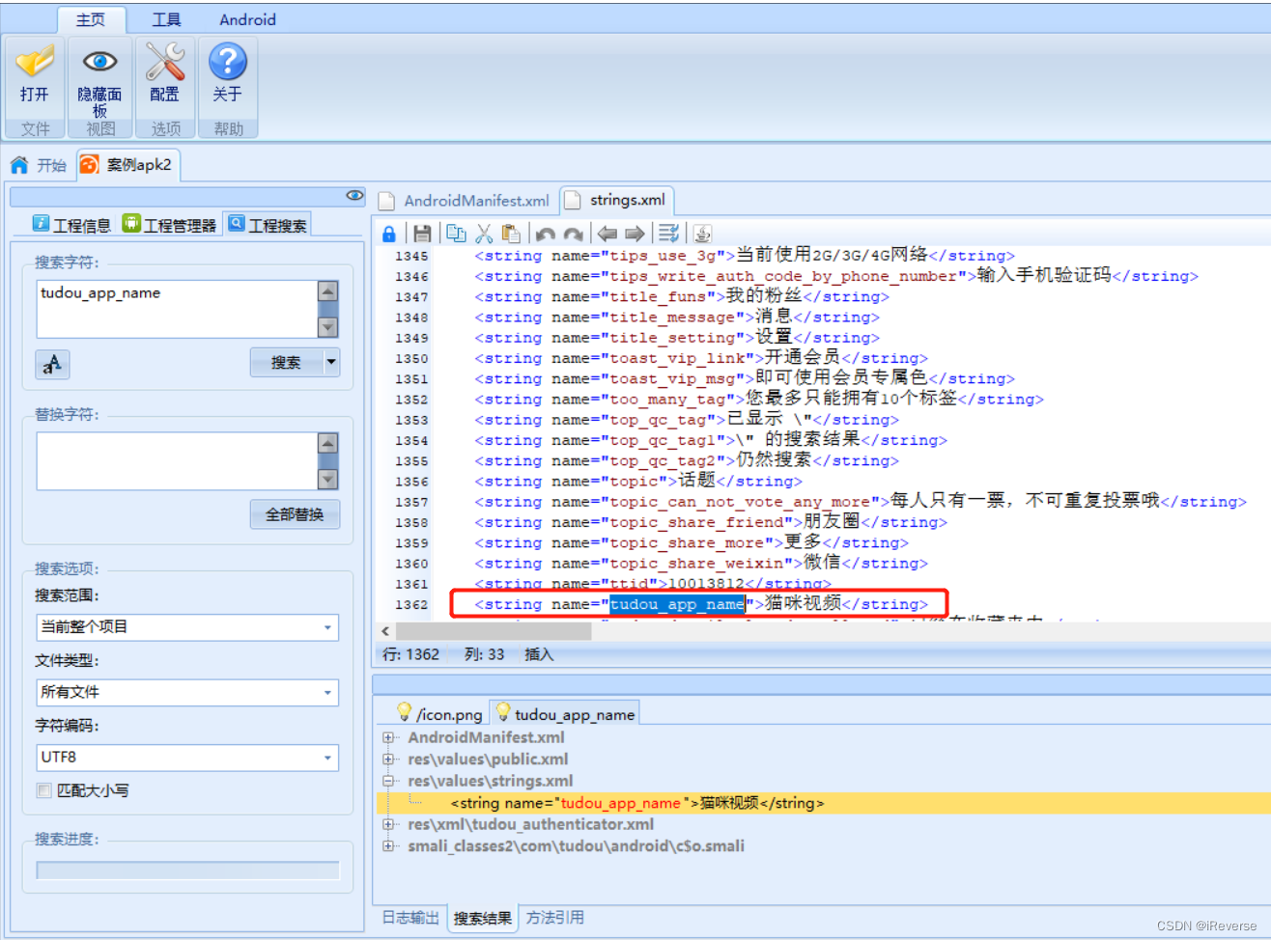
Task: Click line 1362 tudou_app_name string in editor
Action: pyautogui.click(x=701, y=604)
